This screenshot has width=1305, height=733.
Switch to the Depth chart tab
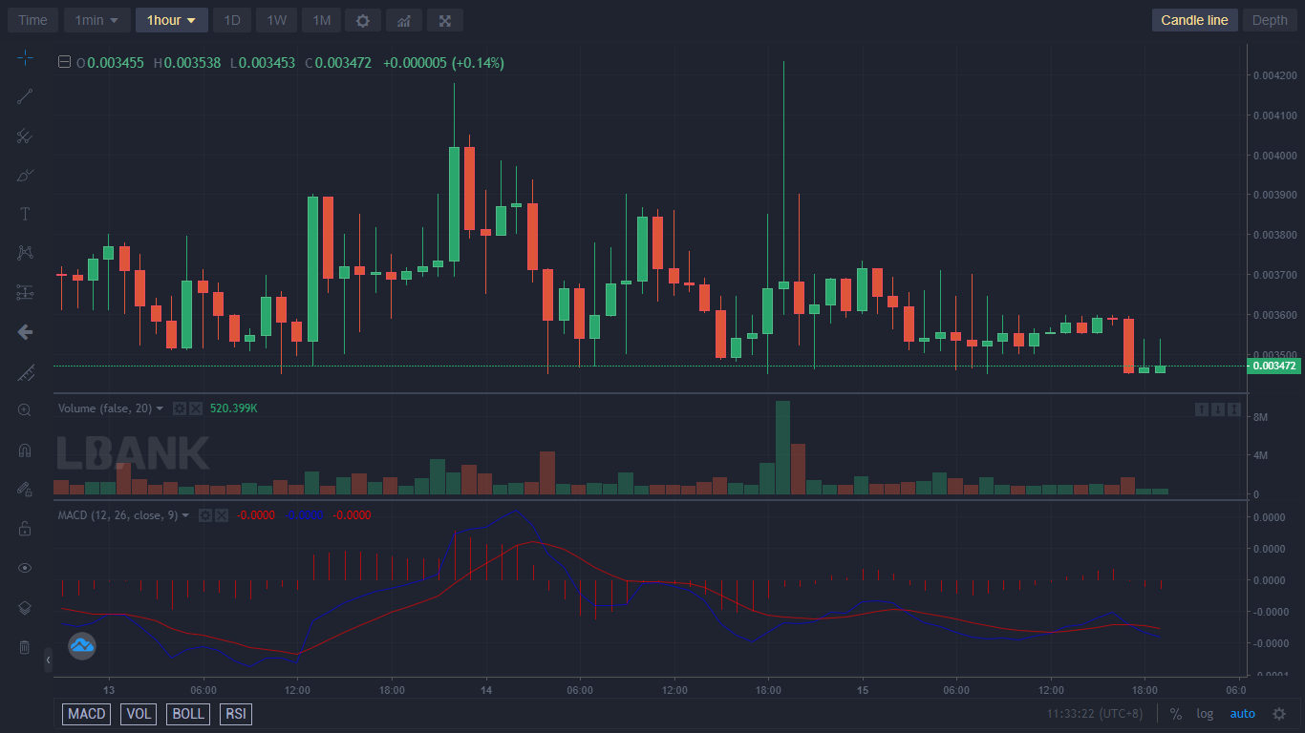click(1270, 20)
